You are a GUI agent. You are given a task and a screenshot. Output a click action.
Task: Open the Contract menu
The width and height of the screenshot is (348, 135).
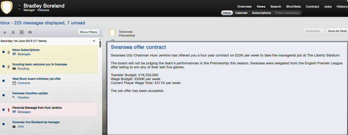[x=312, y=7]
